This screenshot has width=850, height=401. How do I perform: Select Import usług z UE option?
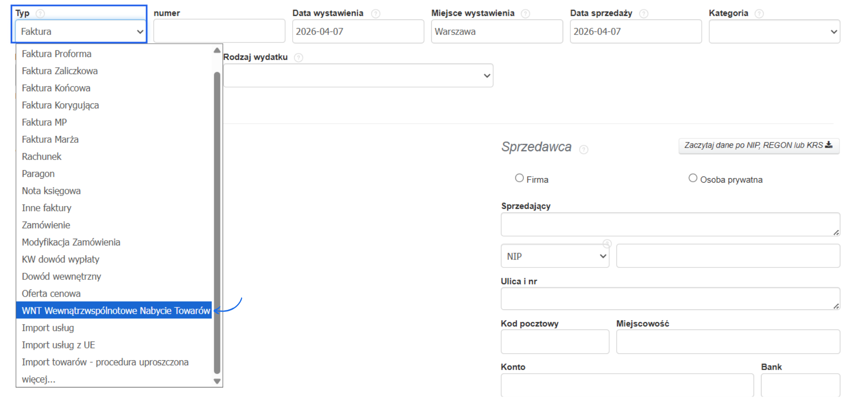pos(58,345)
